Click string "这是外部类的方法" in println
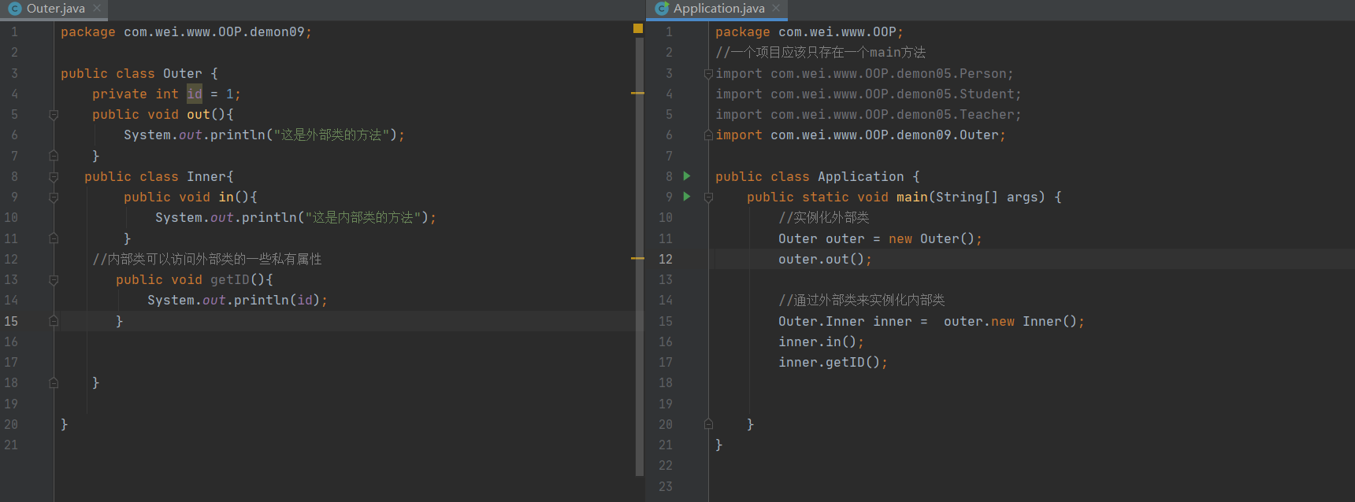Screen dimensions: 1355x502 (x=331, y=135)
